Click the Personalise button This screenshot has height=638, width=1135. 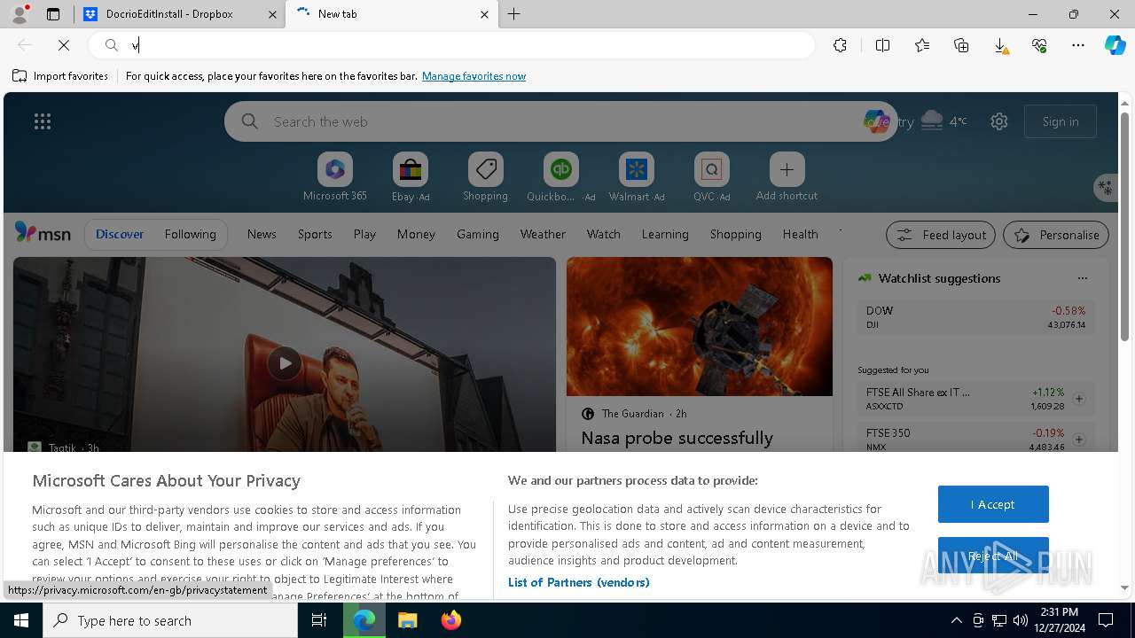[1056, 235]
